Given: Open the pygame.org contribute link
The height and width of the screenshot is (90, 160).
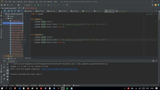Looking at the screenshot, I should pyautogui.click(x=59, y=69).
